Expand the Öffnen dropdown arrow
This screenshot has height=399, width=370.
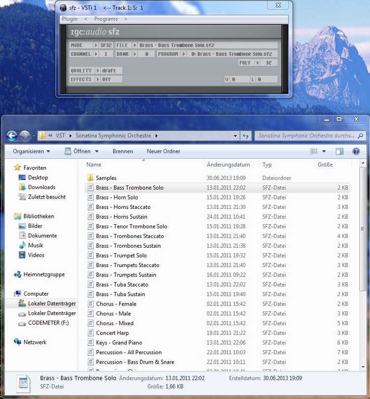(x=97, y=151)
